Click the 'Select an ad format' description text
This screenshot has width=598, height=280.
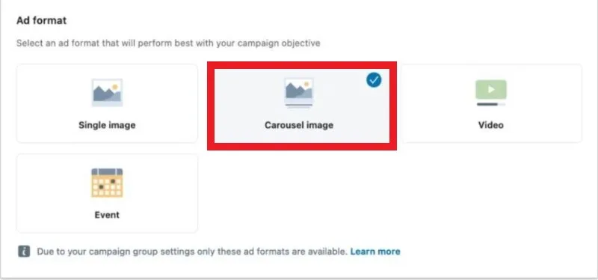(168, 43)
